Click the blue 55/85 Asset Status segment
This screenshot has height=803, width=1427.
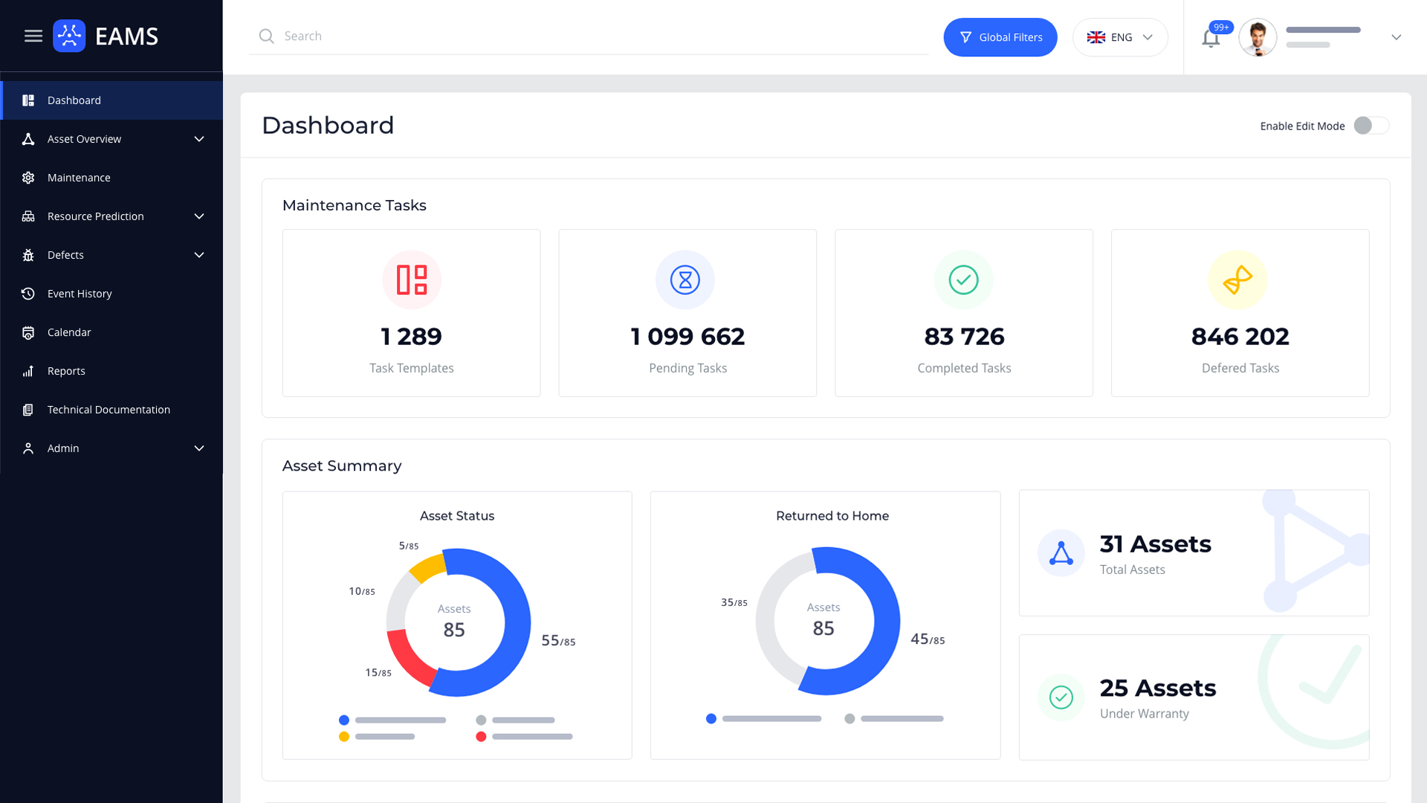pos(517,625)
